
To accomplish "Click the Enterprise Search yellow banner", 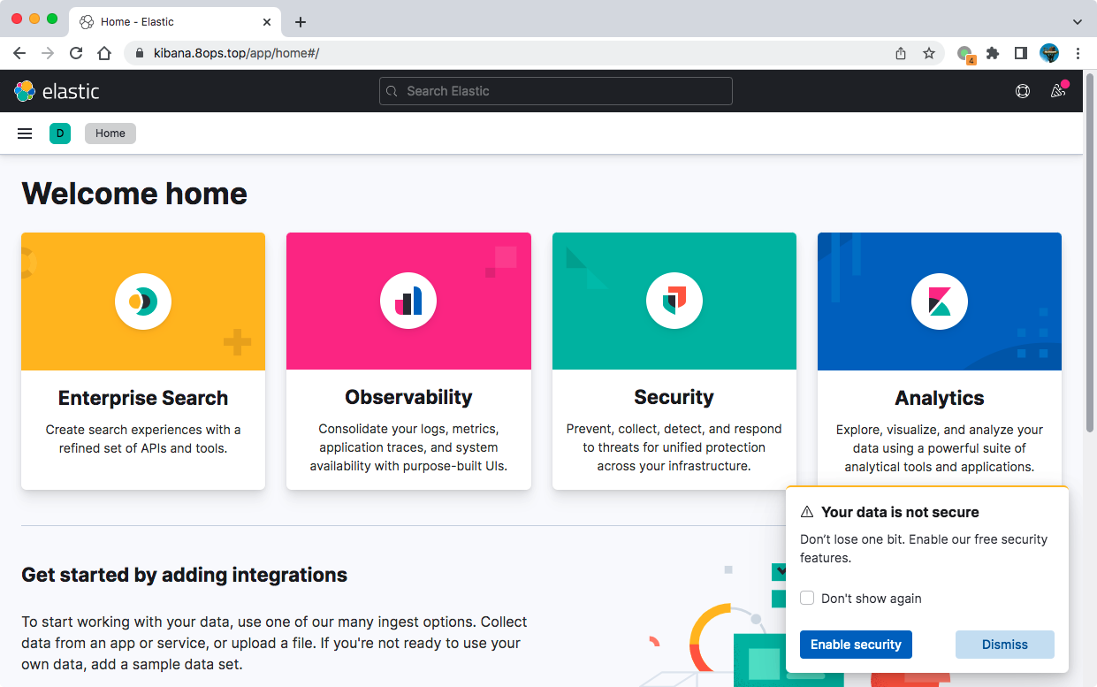I will pyautogui.click(x=143, y=302).
